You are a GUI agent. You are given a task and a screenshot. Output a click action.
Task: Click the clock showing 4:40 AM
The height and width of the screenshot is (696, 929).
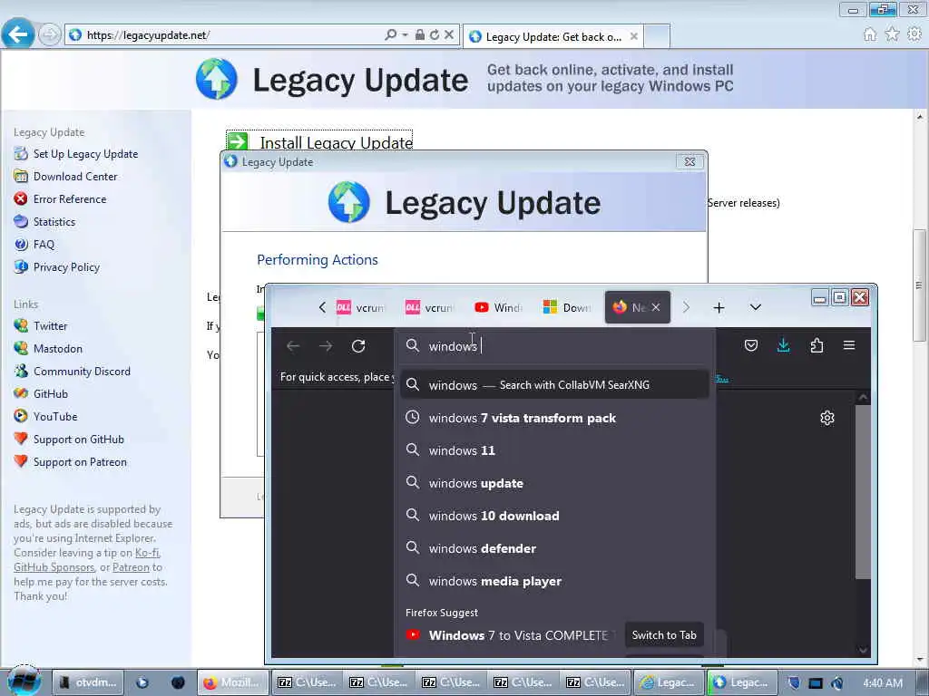tap(883, 683)
